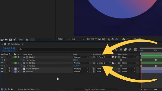Click the Toggle Switches / Modes button

tap(95, 89)
